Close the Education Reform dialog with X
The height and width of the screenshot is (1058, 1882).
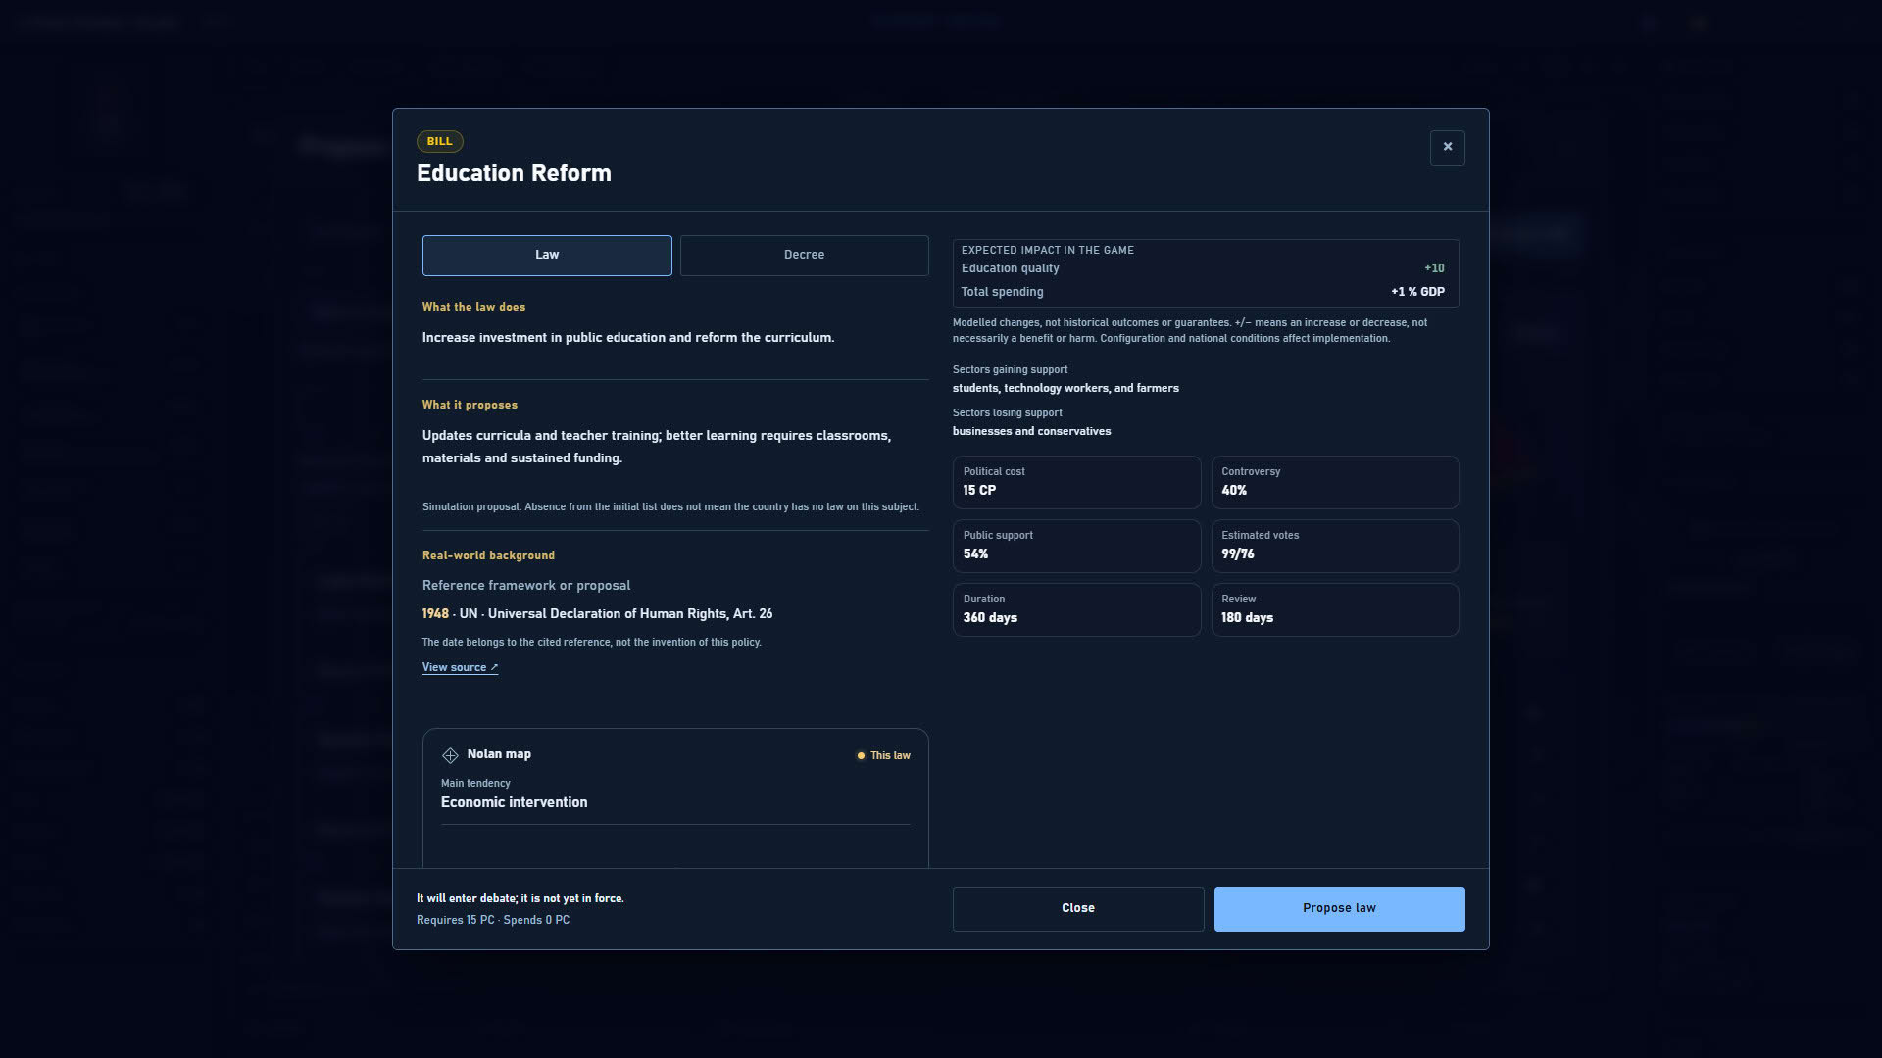[1447, 148]
